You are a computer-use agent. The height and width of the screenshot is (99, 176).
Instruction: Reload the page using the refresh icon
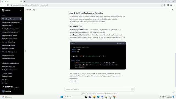(8, 5)
